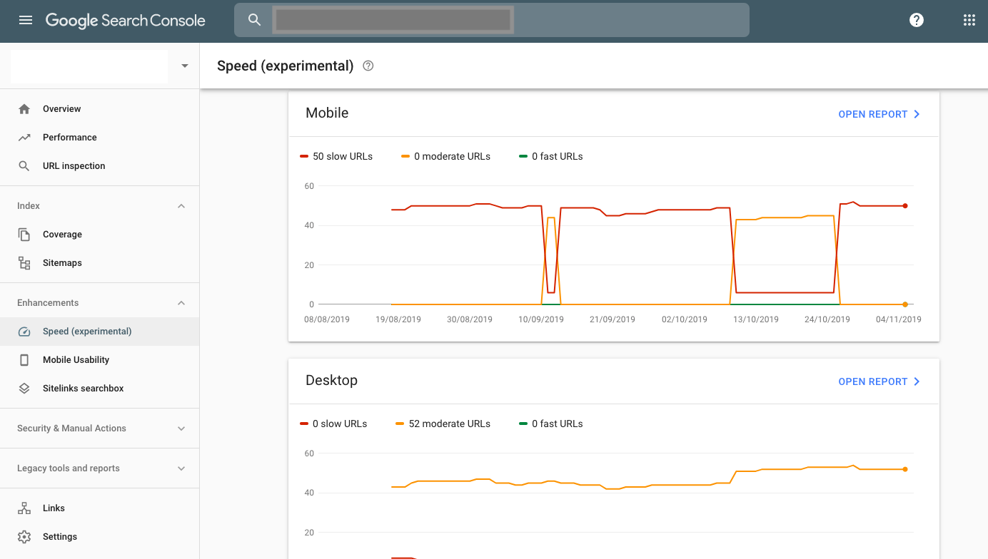
Task: Collapse the Index section
Action: [181, 206]
